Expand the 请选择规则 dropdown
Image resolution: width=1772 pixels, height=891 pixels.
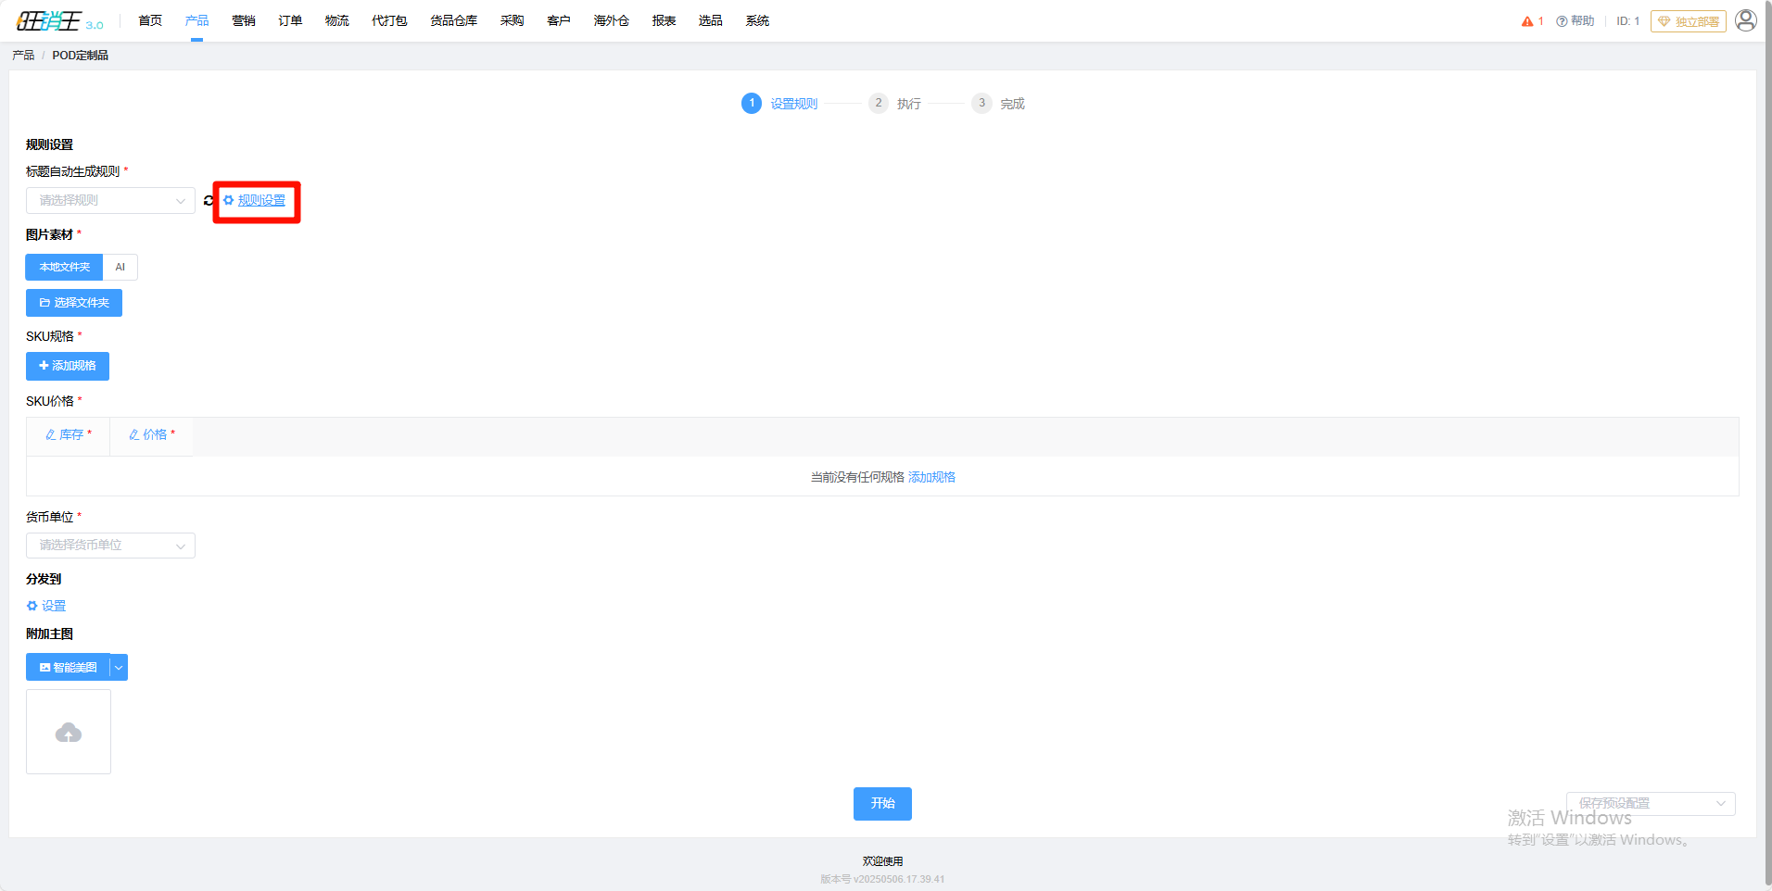(x=110, y=200)
